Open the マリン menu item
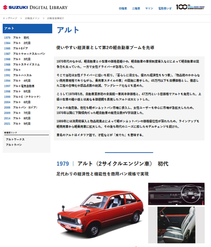The width and height of the screenshot is (211, 247). point(149,9)
